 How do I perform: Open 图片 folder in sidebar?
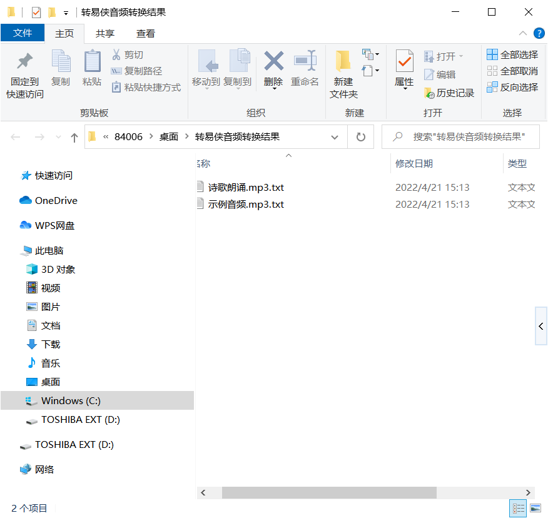(x=50, y=307)
